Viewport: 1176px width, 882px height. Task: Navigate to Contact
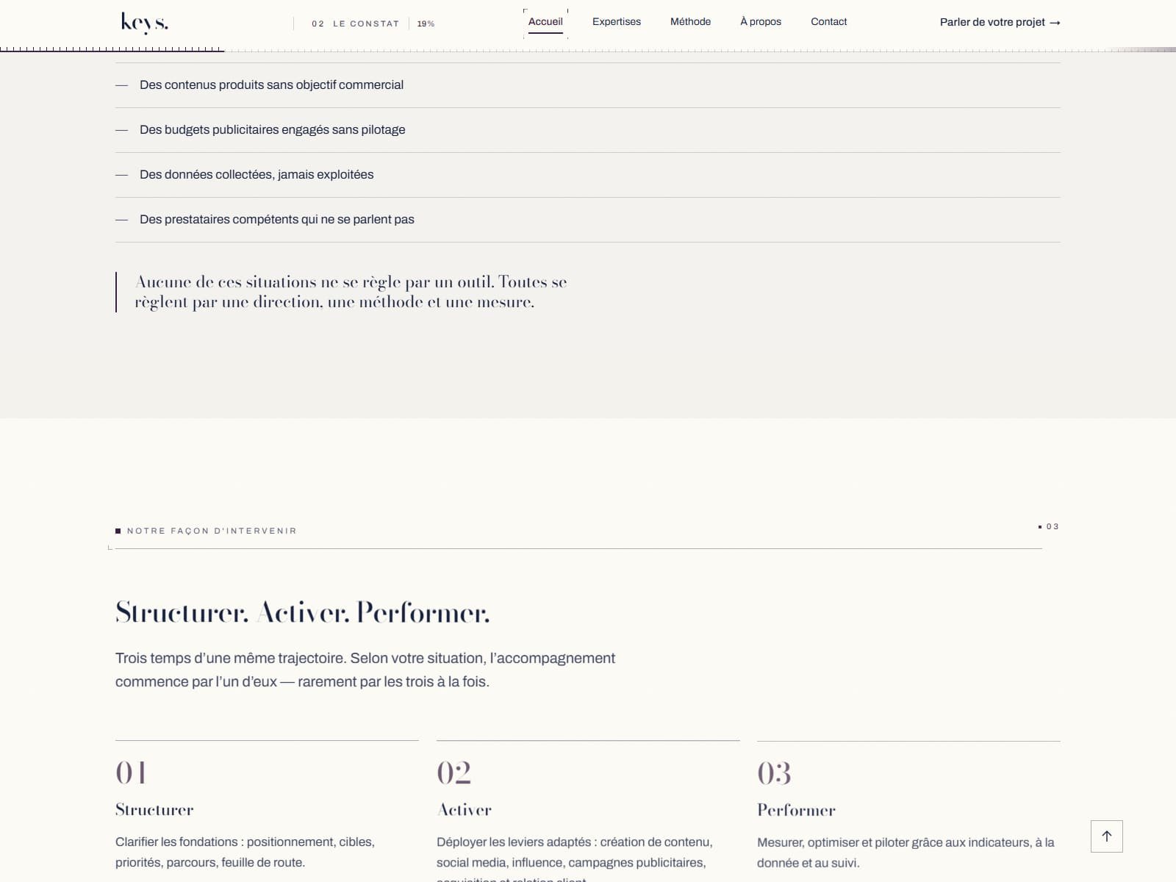tap(828, 22)
